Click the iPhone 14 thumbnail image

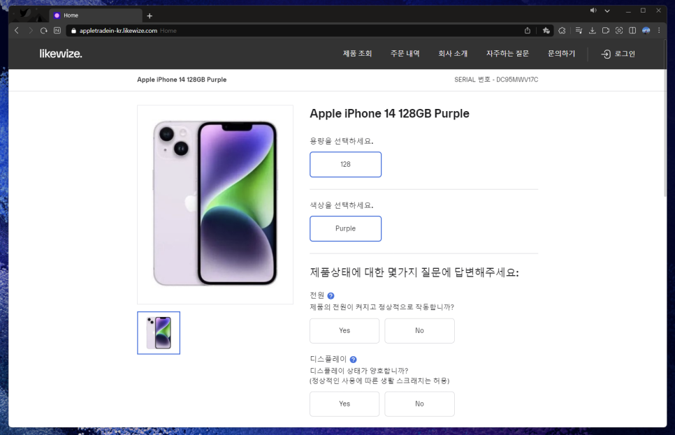pos(159,333)
